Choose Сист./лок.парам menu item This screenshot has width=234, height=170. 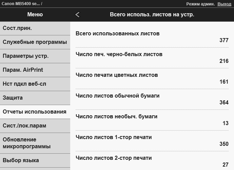(x=35, y=126)
